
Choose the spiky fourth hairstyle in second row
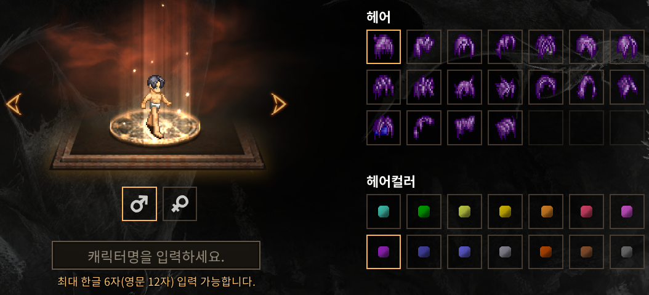tap(505, 87)
